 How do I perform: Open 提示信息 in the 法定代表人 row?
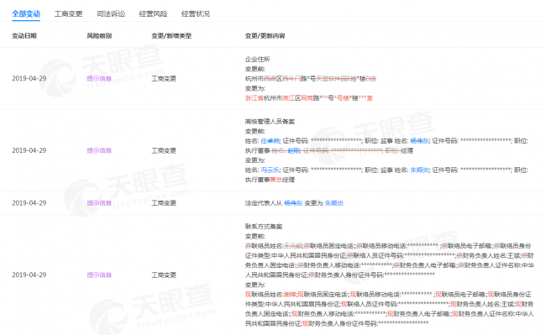pyautogui.click(x=99, y=203)
